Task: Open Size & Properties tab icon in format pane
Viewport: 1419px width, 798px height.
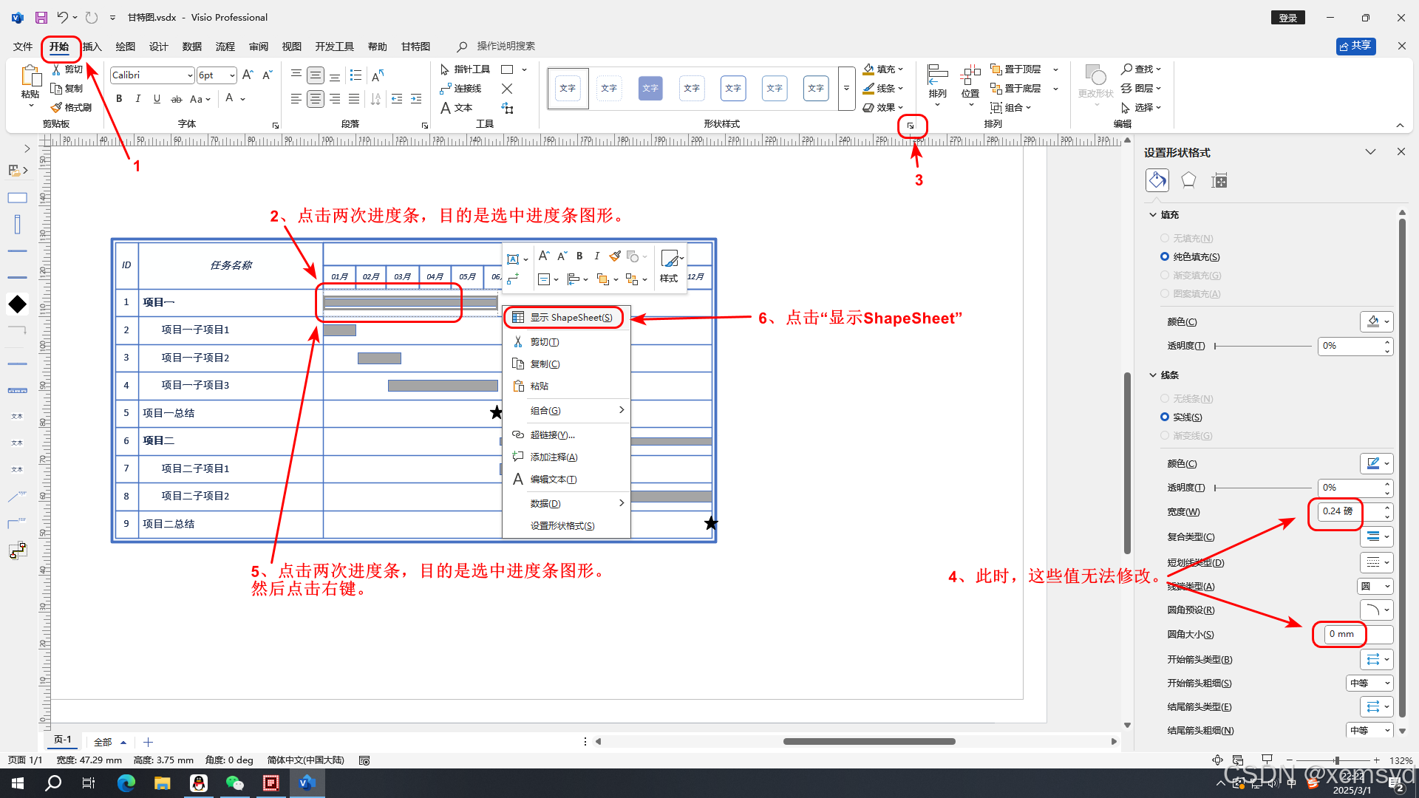Action: click(1219, 180)
